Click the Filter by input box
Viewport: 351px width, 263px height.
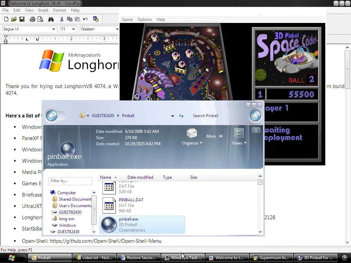[71, 181]
